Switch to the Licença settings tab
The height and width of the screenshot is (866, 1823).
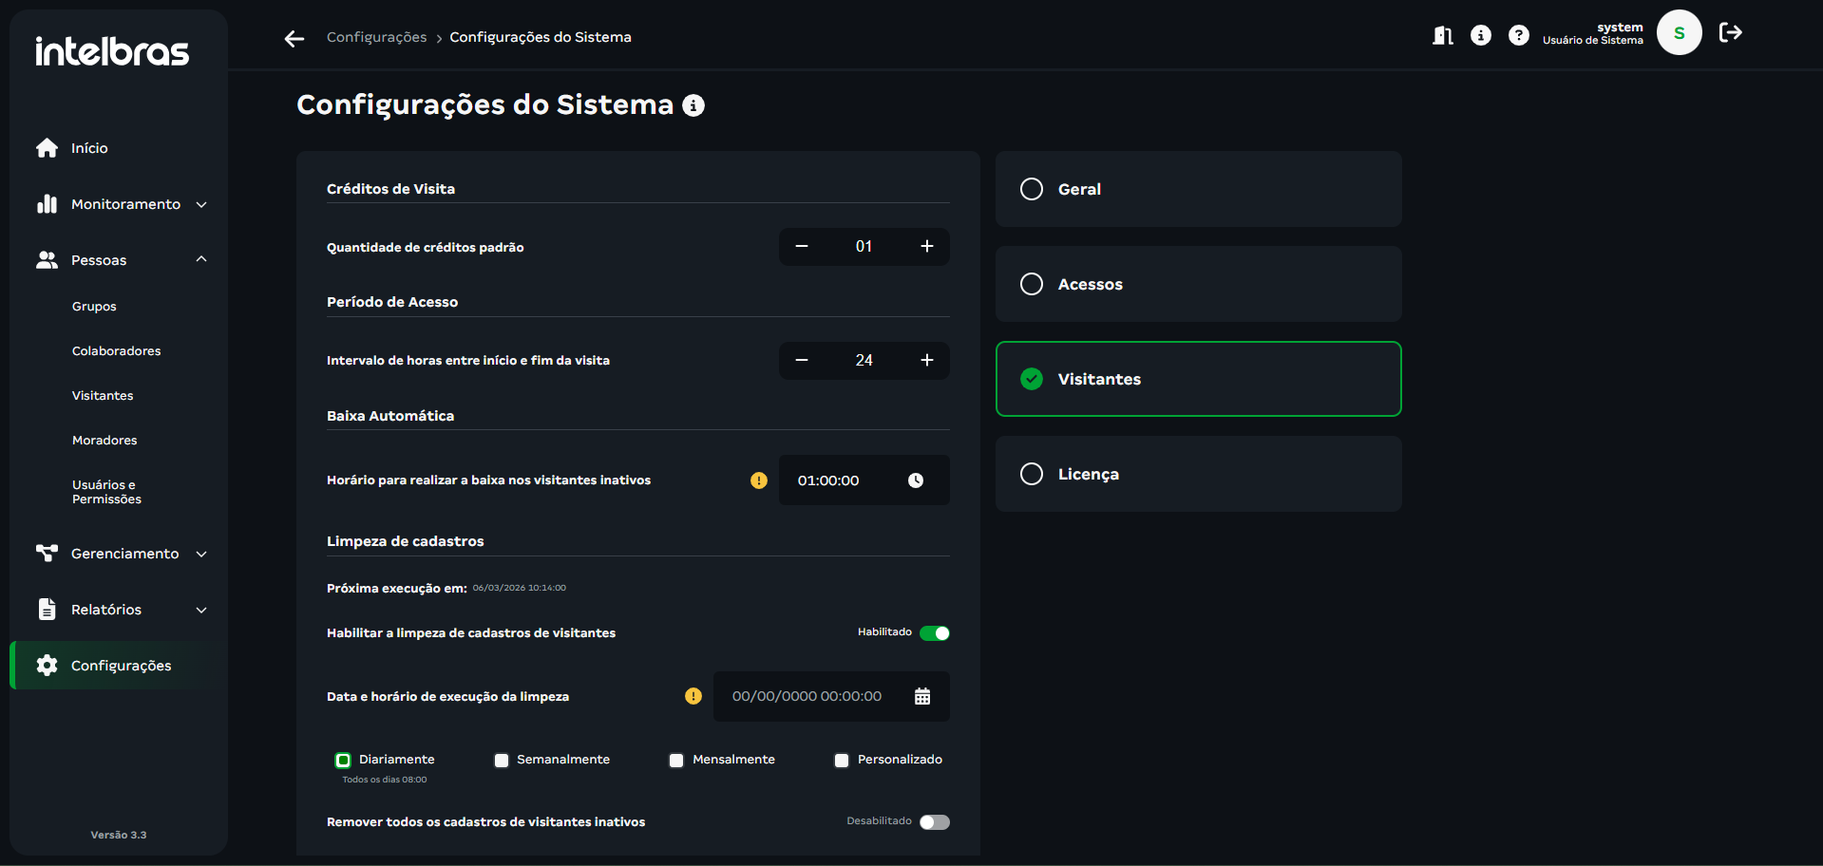[1197, 474]
